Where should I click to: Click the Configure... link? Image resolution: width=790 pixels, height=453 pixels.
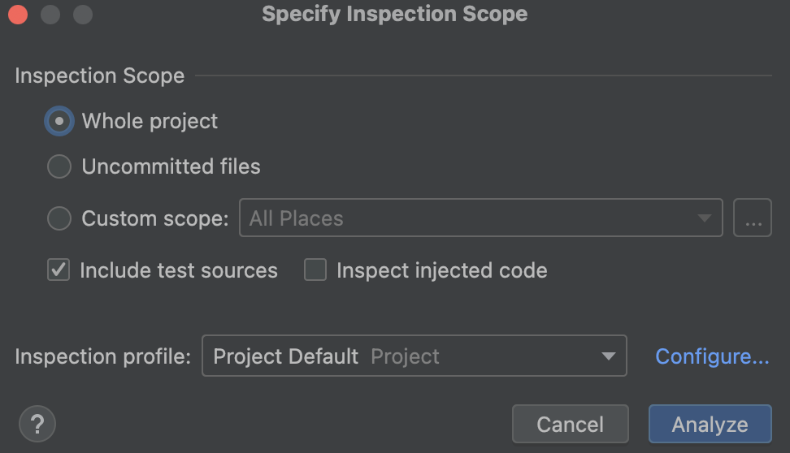(712, 356)
